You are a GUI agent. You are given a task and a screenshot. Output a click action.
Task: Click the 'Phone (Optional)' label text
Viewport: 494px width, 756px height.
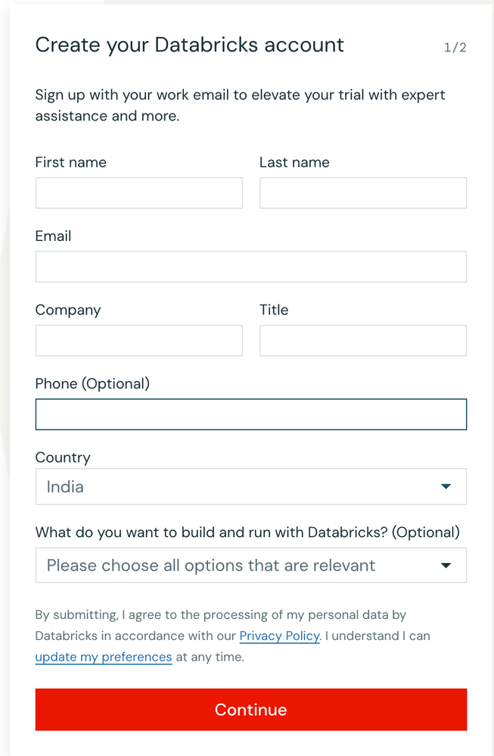(x=92, y=384)
